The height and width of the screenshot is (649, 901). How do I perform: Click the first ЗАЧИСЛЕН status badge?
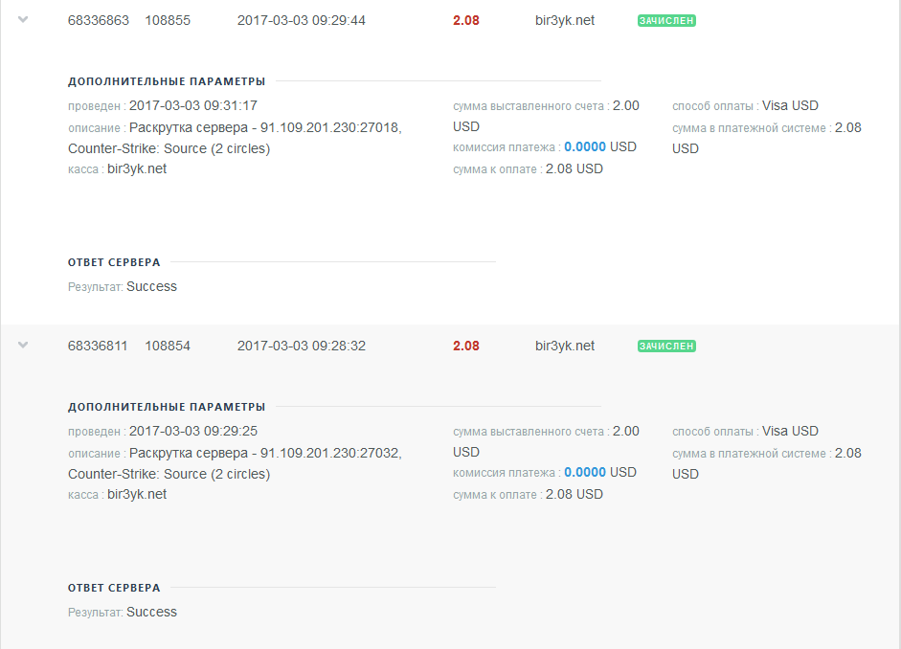click(x=666, y=20)
